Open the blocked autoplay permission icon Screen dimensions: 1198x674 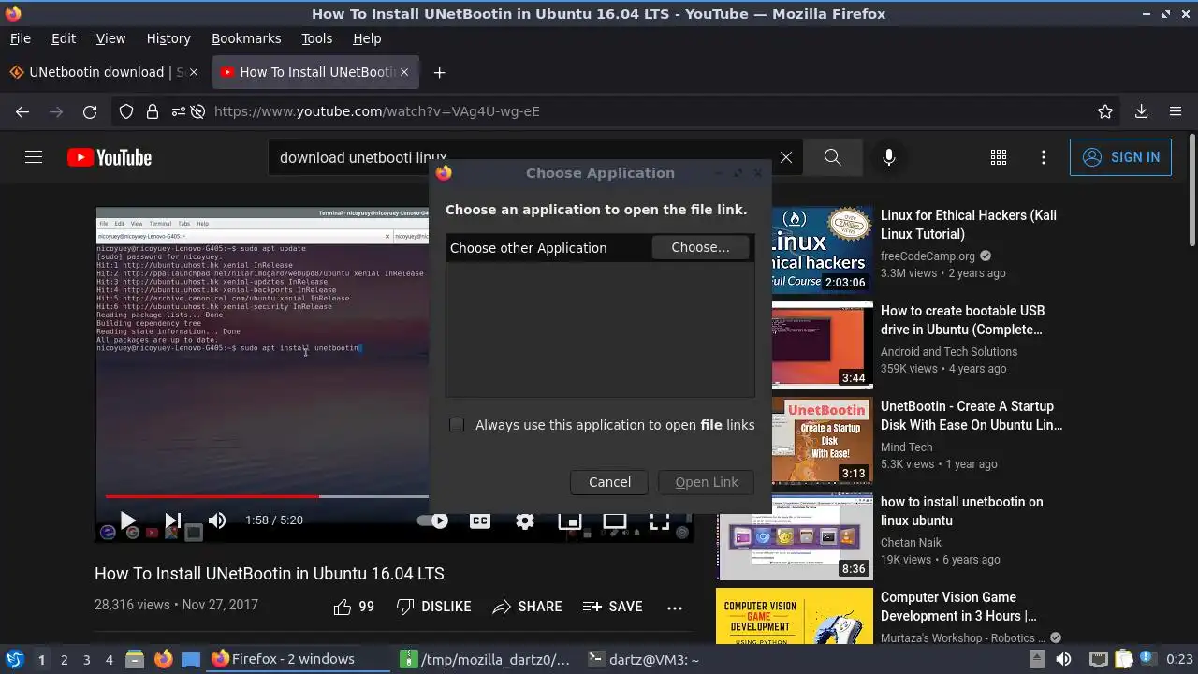click(x=197, y=111)
